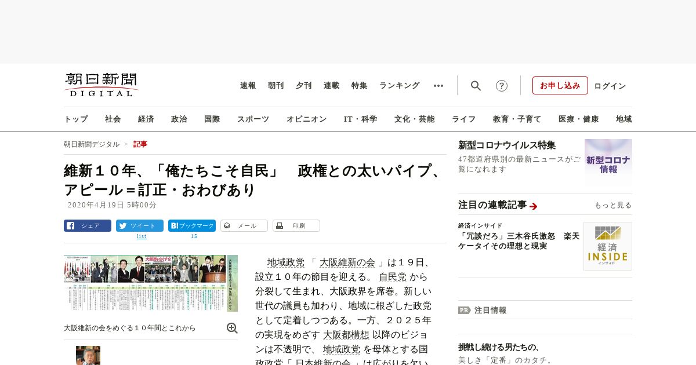This screenshot has width=696, height=365.
Task: Open the portrait photo thumbnail below caption
Action: 88,356
